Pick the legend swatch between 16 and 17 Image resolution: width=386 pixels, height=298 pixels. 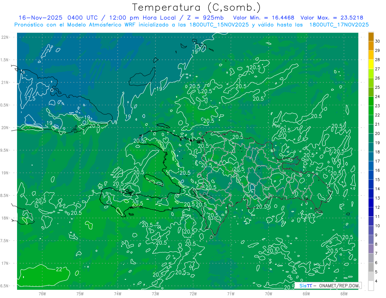point(371,166)
